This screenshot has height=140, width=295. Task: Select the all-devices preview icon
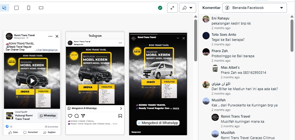coord(4,8)
